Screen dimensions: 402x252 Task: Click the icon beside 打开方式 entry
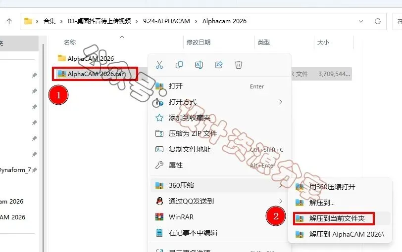coord(158,102)
